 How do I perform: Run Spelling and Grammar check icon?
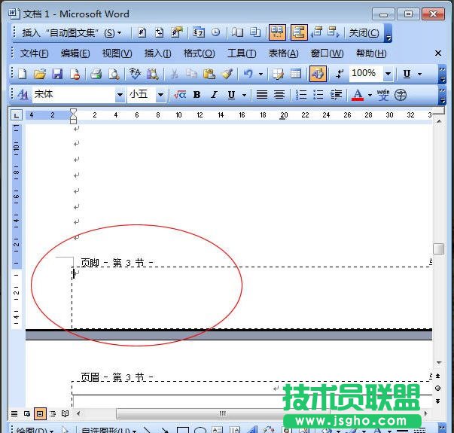(135, 74)
